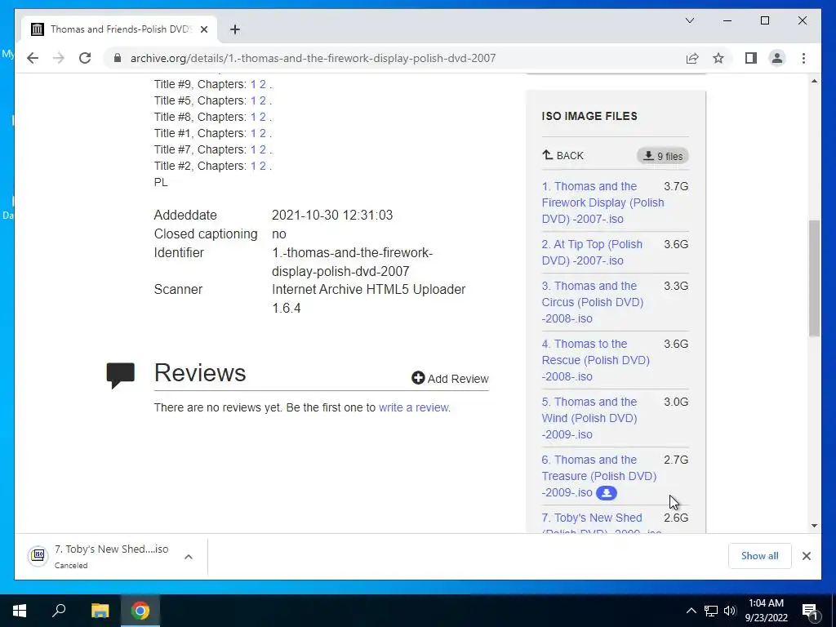836x627 pixels.
Task: Open chapter 1 of Title #9
Action: pos(253,84)
